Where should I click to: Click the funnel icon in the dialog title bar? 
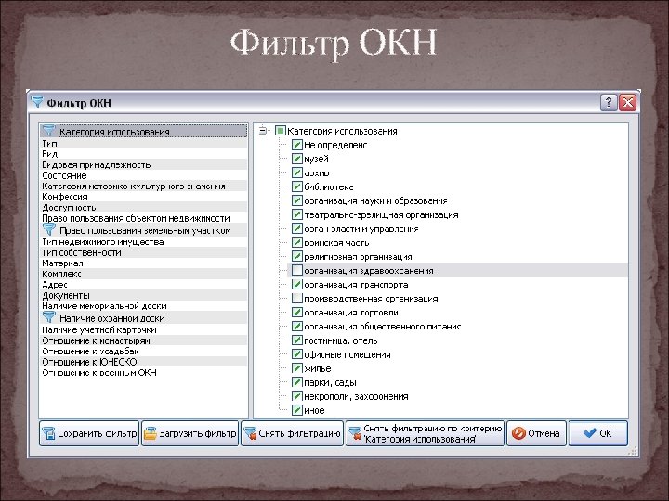[36, 102]
